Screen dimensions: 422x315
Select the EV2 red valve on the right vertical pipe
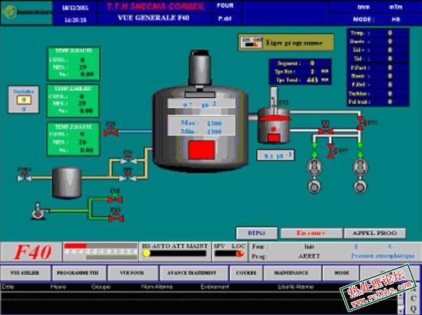360,123
